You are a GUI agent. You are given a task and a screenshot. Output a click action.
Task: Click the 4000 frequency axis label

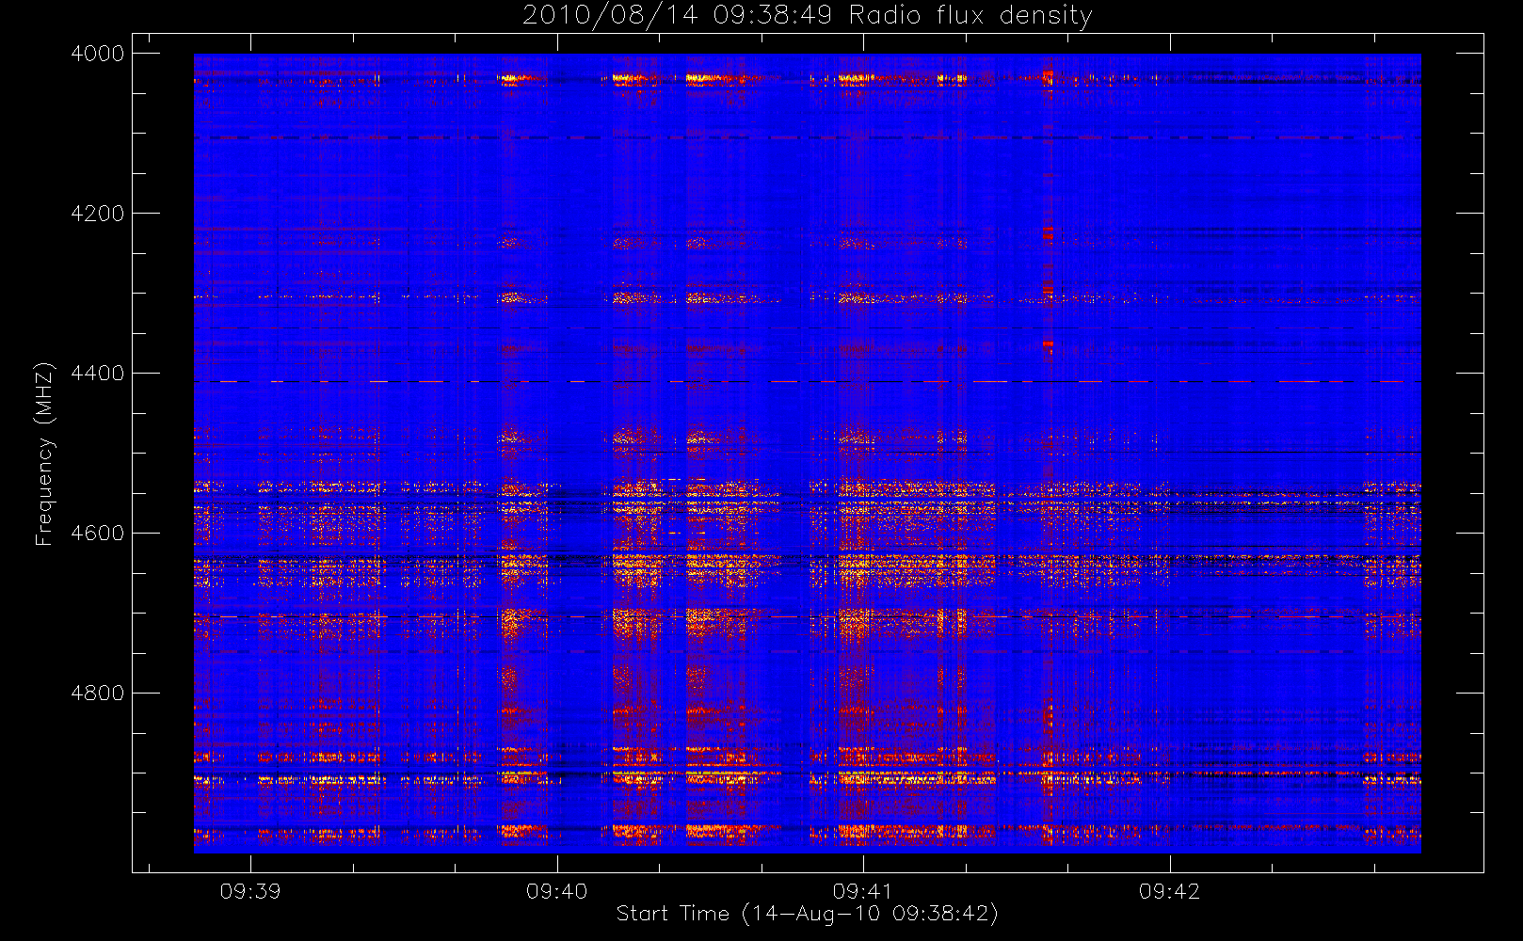pyautogui.click(x=98, y=54)
